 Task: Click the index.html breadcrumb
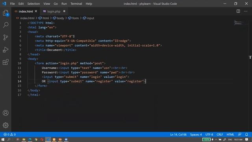27,18
